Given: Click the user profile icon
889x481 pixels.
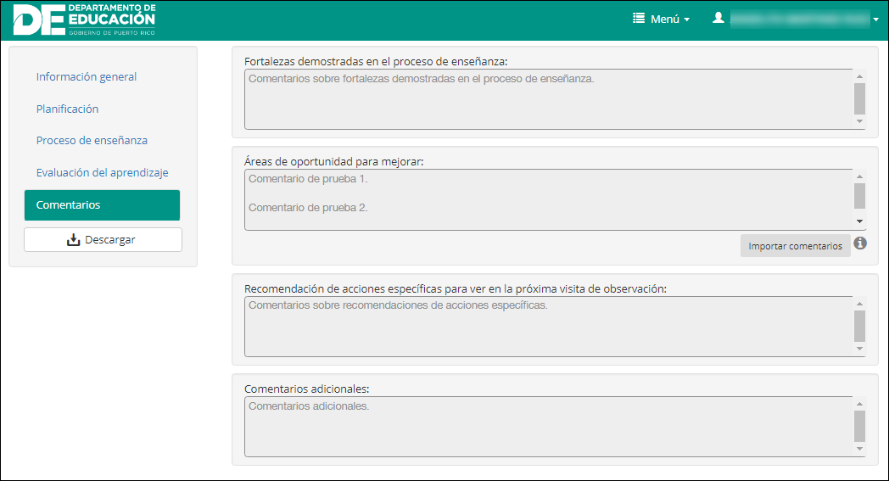Looking at the screenshot, I should (718, 18).
